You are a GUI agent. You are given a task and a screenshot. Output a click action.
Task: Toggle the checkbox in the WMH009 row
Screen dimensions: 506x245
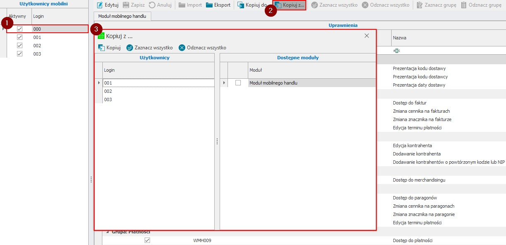tap(147, 240)
